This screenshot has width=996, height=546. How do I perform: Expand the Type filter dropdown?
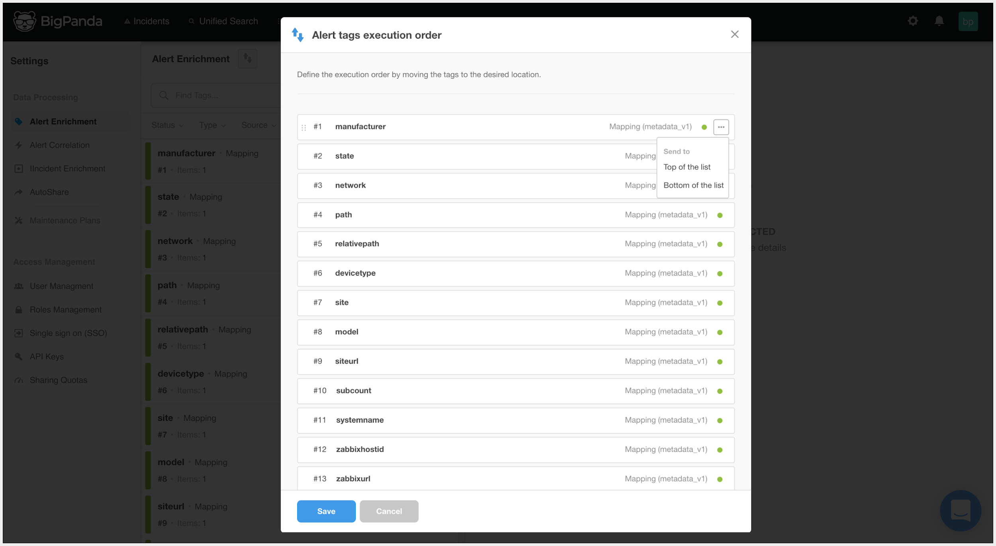[212, 125]
